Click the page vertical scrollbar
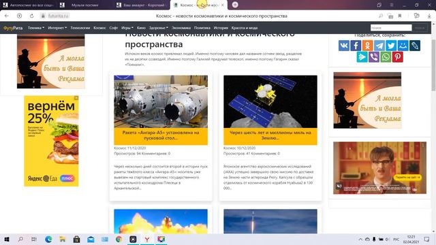 click(x=433, y=65)
